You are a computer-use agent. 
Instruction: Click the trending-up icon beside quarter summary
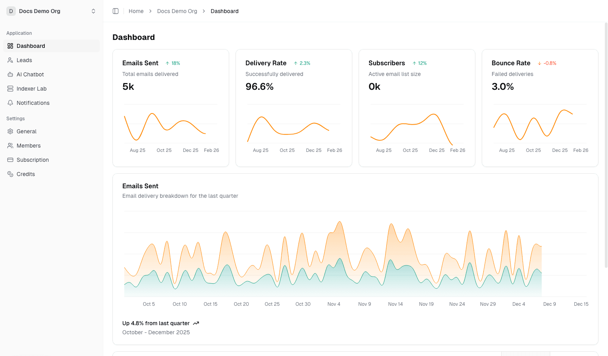(x=196, y=323)
